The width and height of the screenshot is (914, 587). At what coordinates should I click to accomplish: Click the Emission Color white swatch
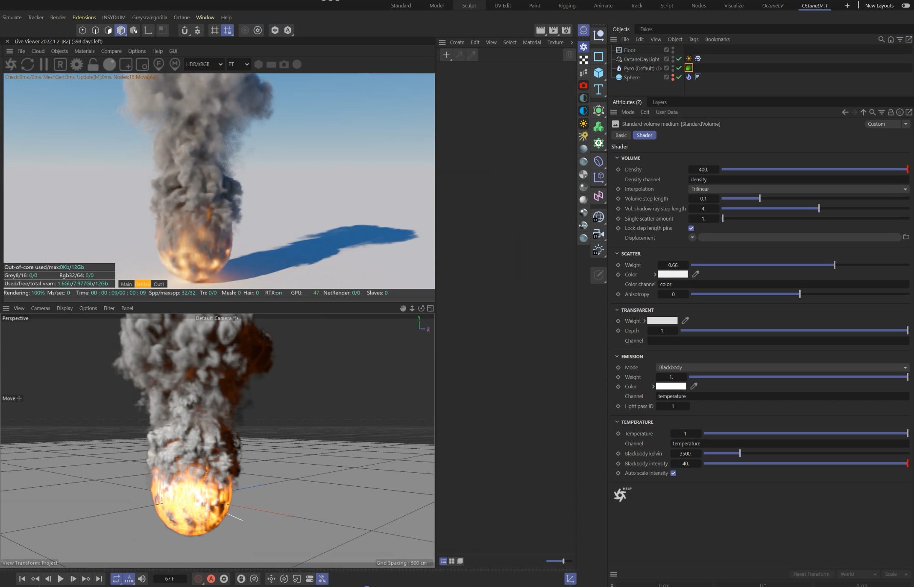[671, 386]
